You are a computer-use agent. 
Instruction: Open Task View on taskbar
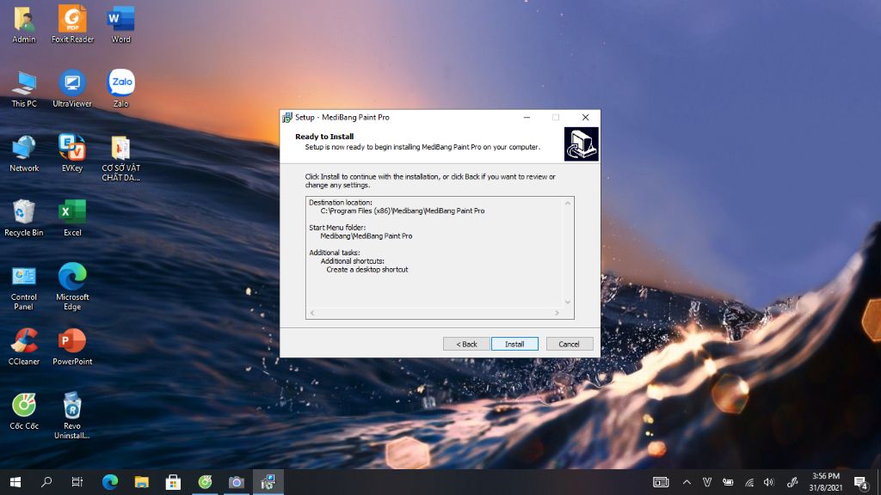77,482
